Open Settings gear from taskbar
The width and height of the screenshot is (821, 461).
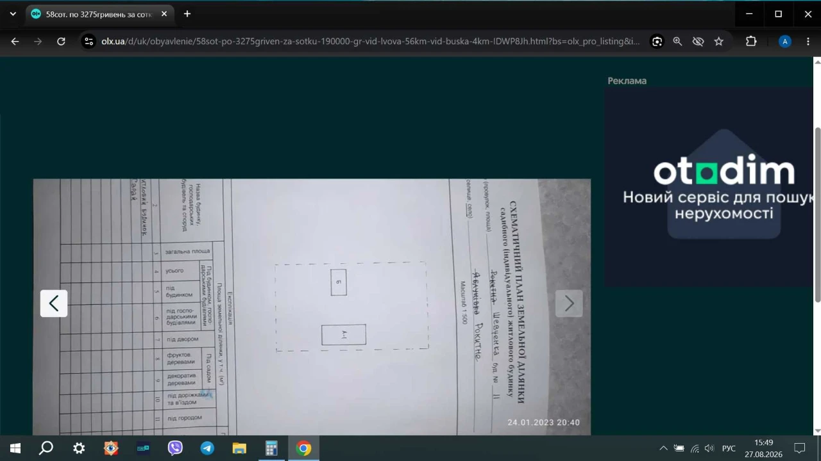(79, 448)
